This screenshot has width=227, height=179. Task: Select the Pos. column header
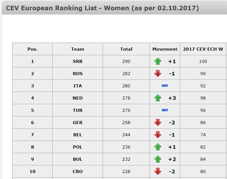(32, 49)
